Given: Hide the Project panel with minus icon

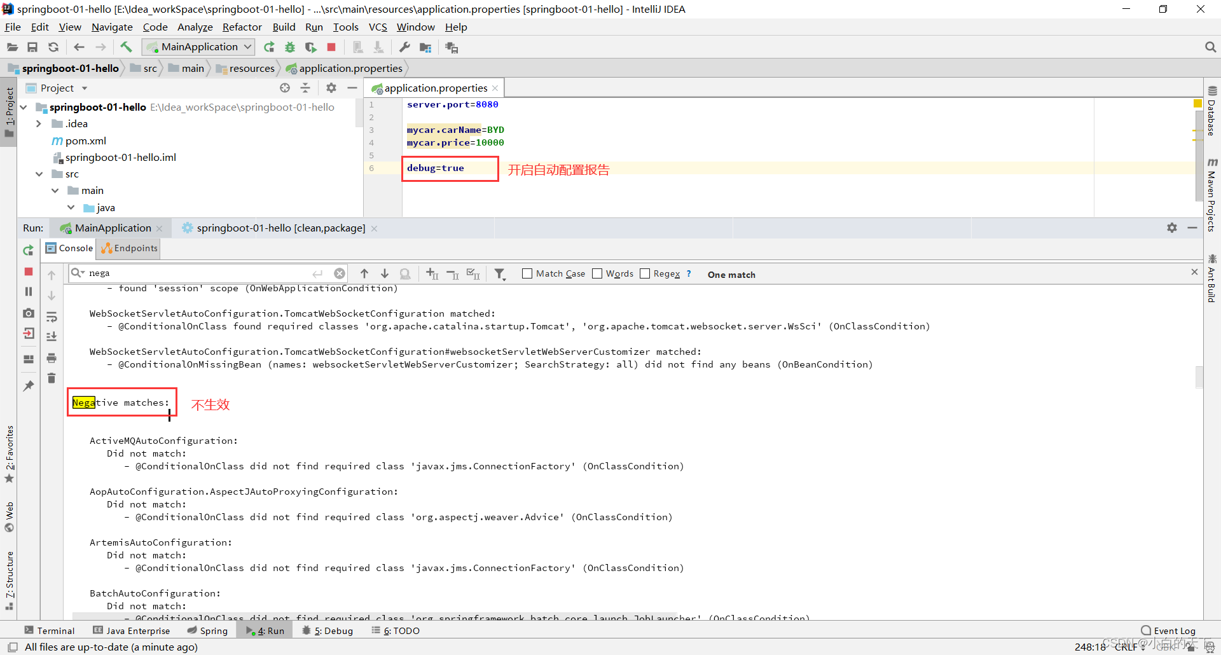Looking at the screenshot, I should (x=352, y=88).
